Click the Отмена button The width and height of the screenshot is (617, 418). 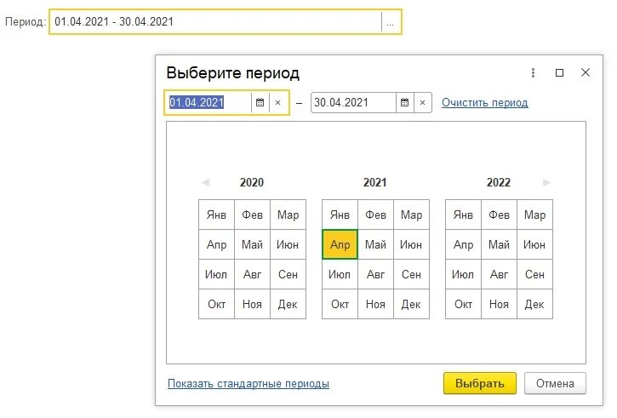pos(555,383)
